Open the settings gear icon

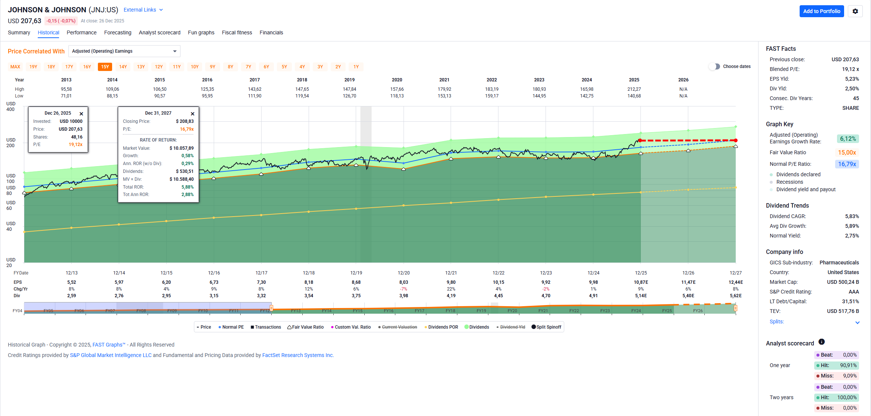pos(855,11)
